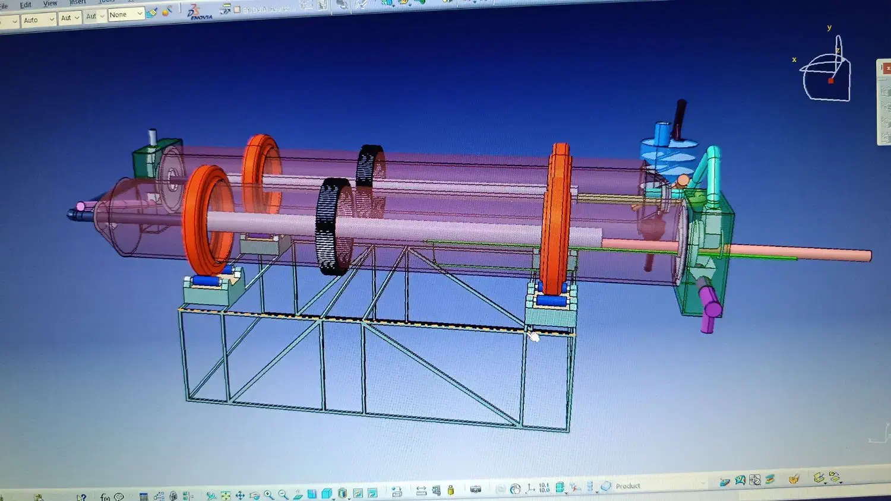
Task: Expand the None dropdown in graphic properties
Action: click(x=140, y=14)
